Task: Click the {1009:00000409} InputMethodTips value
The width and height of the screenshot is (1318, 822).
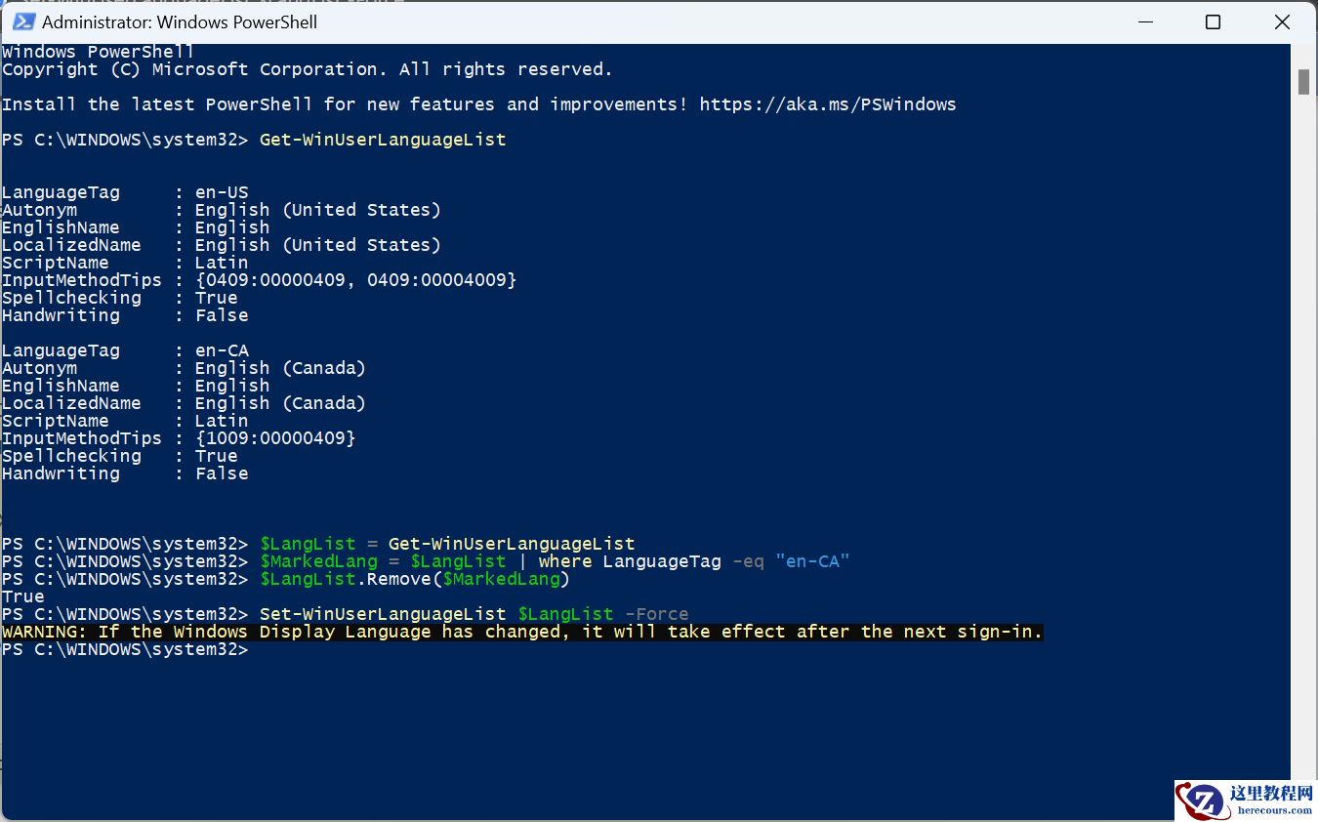Action: [x=275, y=438]
